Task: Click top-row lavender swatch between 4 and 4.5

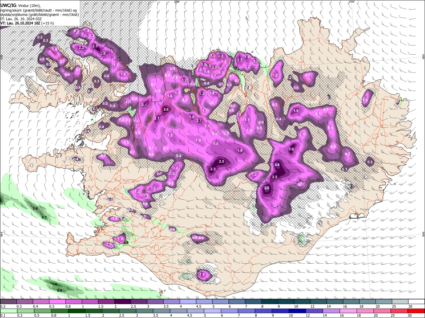Action: click(x=188, y=301)
